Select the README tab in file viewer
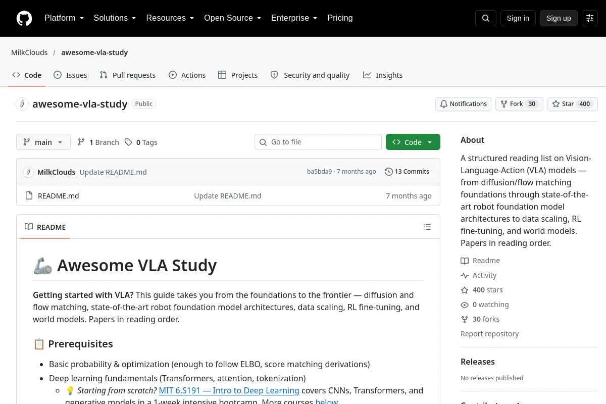606x404 pixels. [45, 227]
